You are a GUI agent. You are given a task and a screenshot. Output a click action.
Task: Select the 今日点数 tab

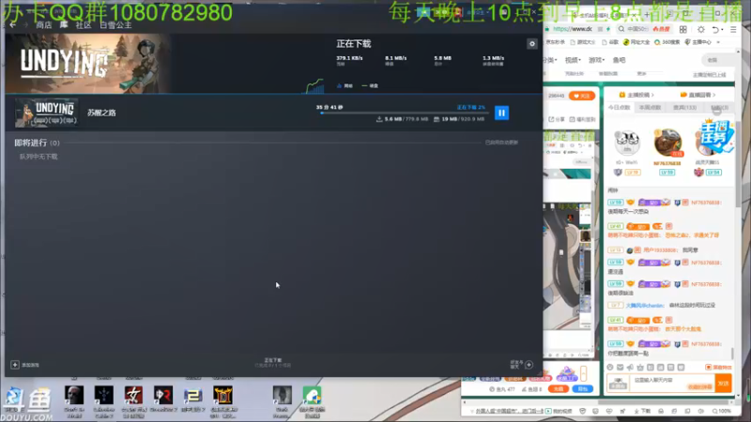tap(619, 108)
